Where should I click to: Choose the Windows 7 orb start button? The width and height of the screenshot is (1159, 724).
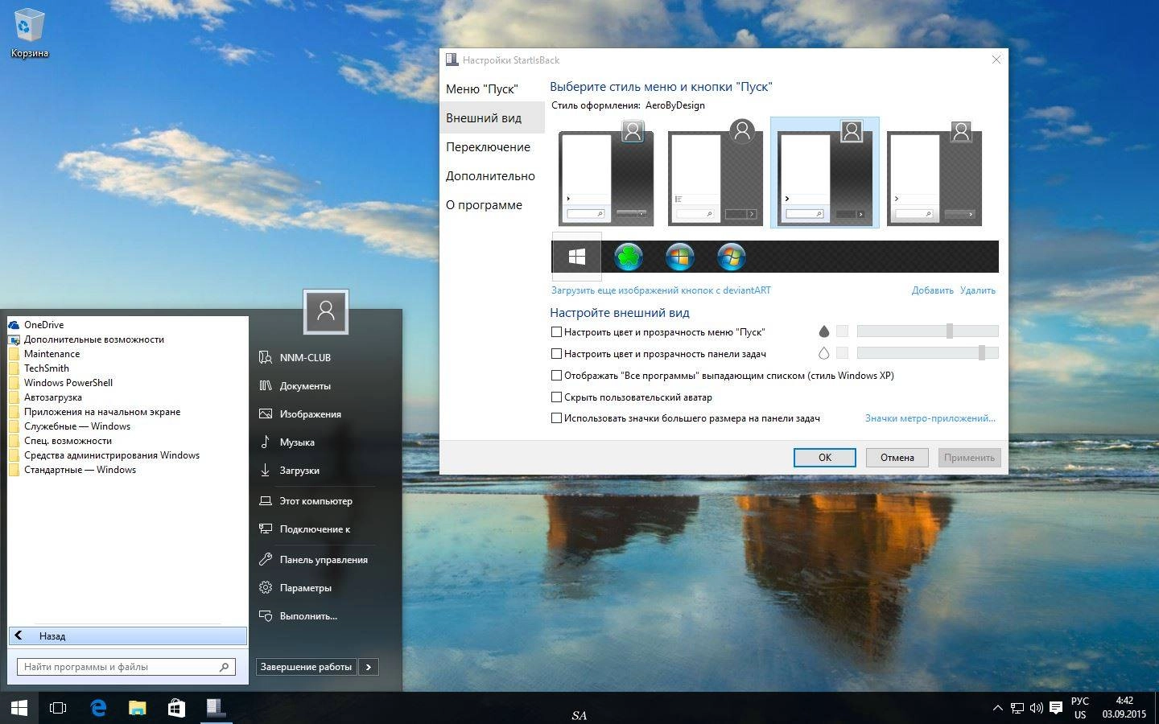click(732, 257)
